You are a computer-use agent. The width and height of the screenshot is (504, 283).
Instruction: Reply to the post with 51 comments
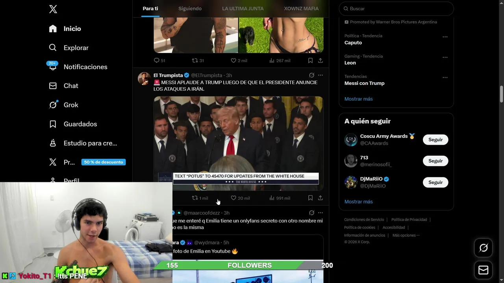pyautogui.click(x=159, y=61)
